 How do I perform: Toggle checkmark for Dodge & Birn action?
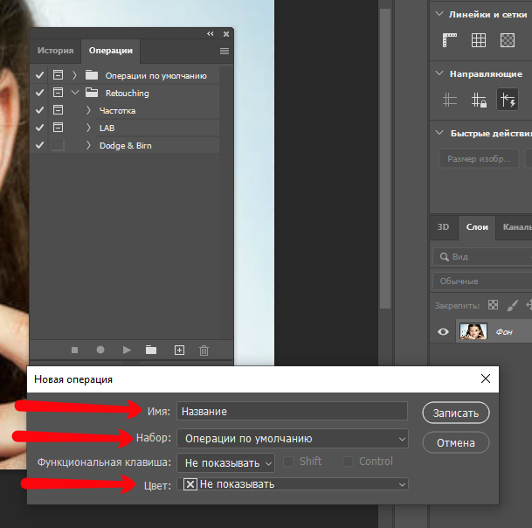tap(39, 145)
